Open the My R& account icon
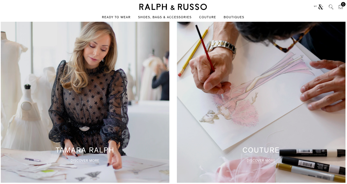 click(319, 7)
